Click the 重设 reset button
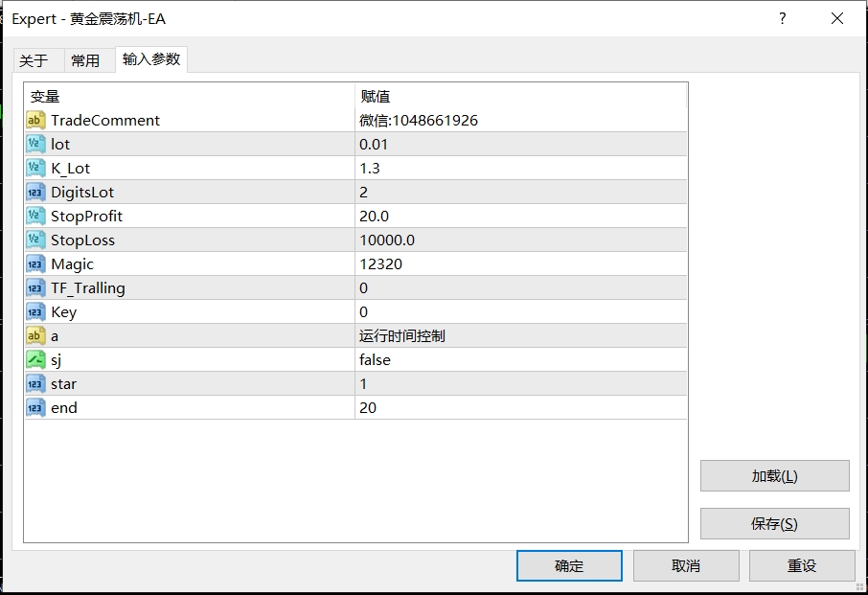 point(801,565)
